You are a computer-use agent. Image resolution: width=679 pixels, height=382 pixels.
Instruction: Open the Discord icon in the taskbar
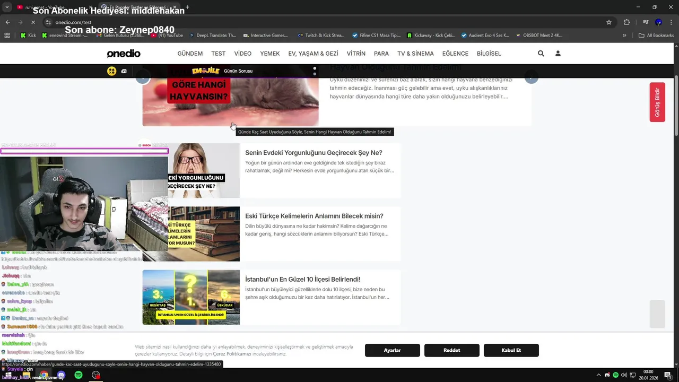(x=61, y=375)
